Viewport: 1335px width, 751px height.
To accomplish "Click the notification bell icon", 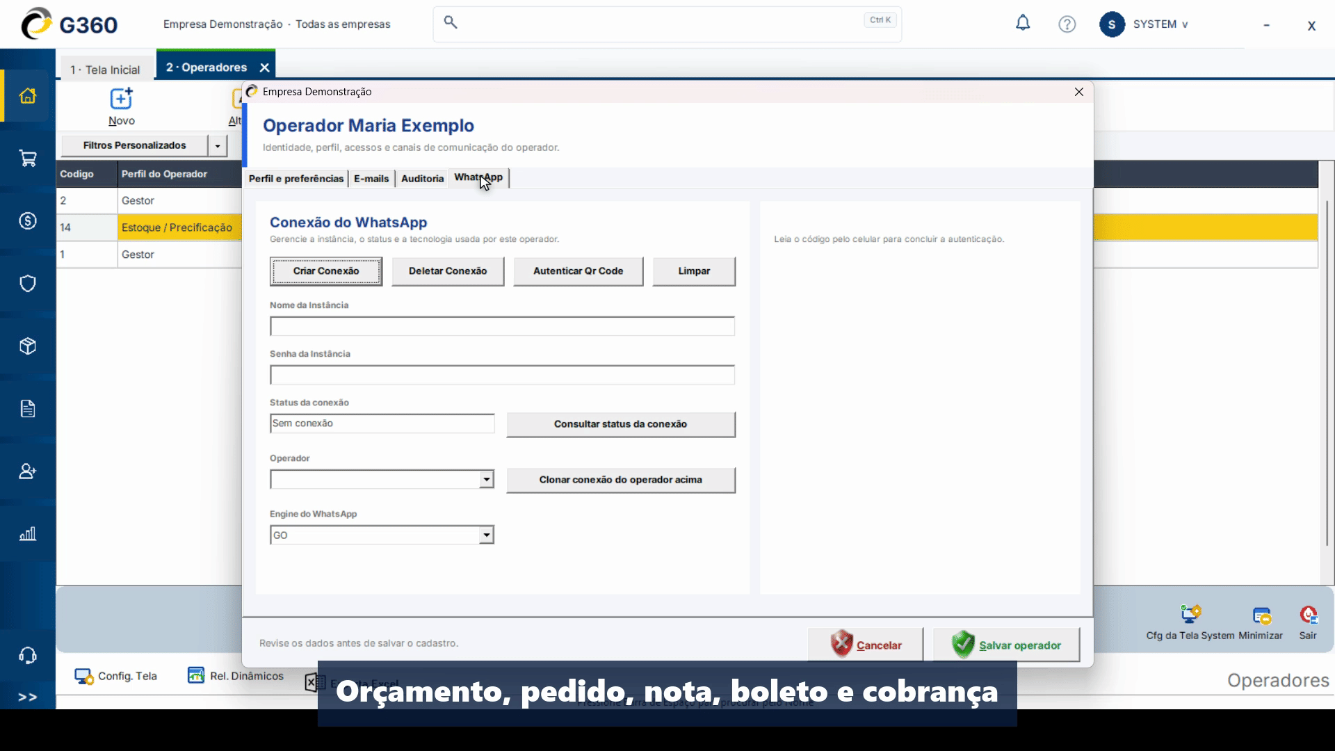I will click(x=1023, y=24).
